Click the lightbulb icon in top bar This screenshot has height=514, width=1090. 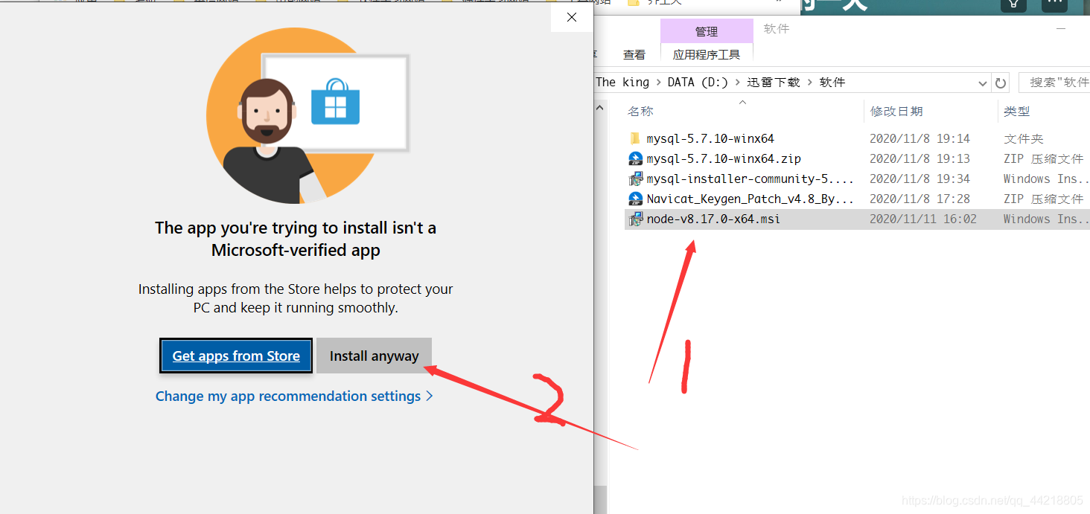(x=1013, y=4)
